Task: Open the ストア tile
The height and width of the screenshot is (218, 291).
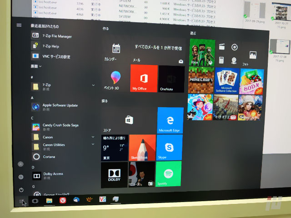Action: (x=129, y=120)
